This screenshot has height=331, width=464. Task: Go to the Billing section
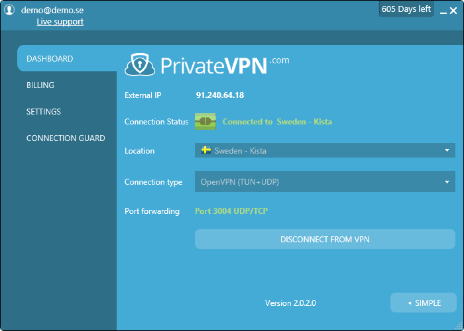coord(40,85)
